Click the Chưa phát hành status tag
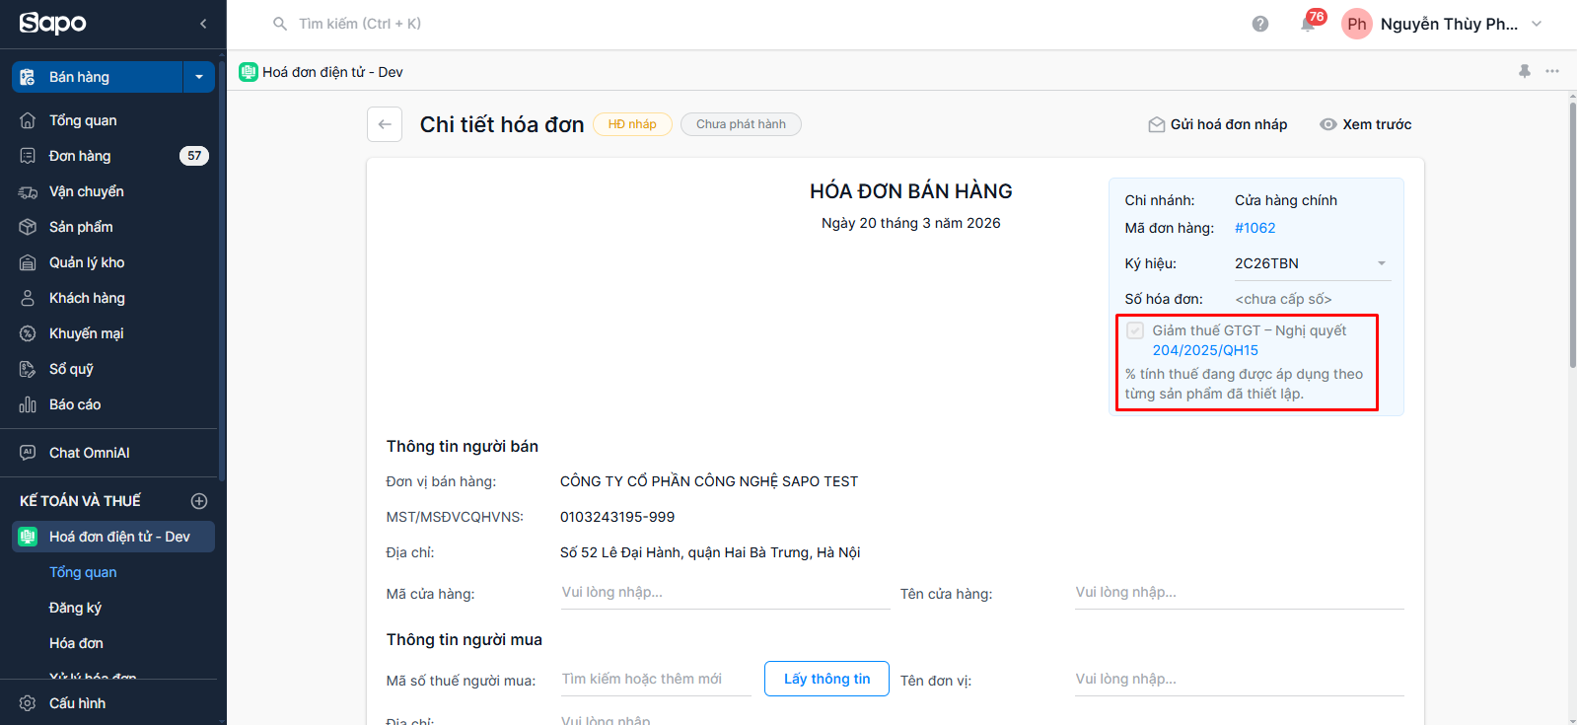 coord(741,124)
